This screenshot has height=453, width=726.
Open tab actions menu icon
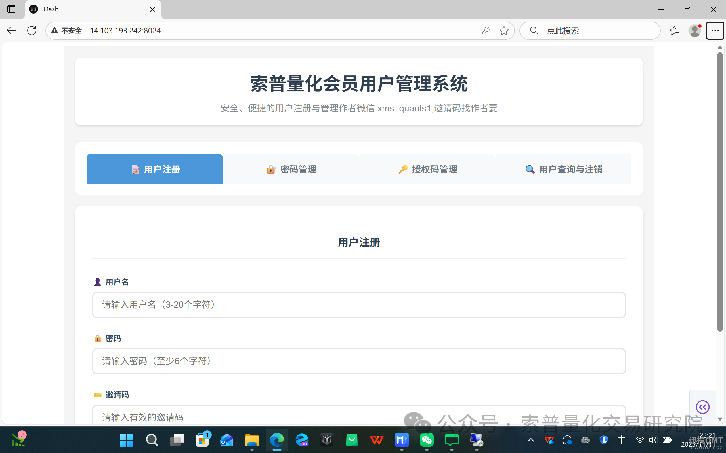(11, 9)
